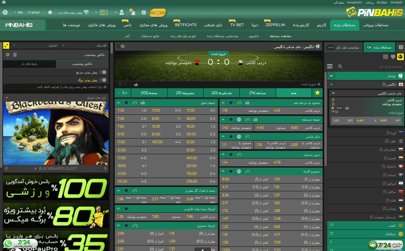Open betslip calculator icon
The width and height of the screenshot is (405, 251).
15,55
